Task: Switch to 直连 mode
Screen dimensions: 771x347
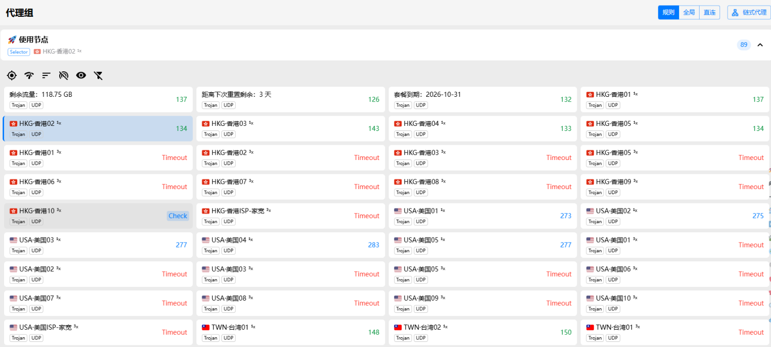Action: [709, 12]
